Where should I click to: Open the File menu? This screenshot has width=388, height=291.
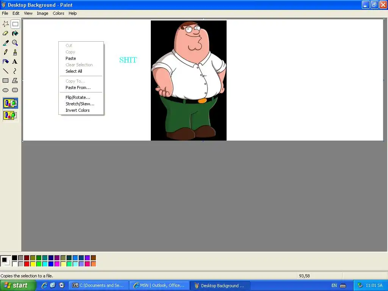pyautogui.click(x=5, y=13)
